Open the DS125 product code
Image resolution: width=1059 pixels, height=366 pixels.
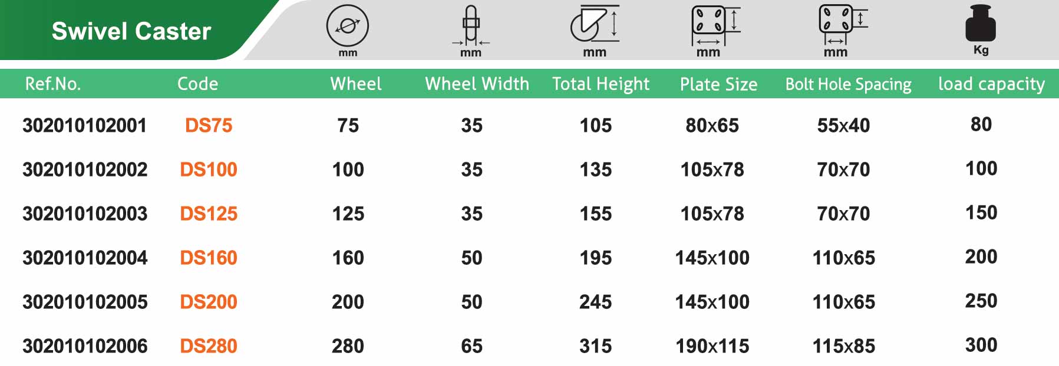click(209, 214)
